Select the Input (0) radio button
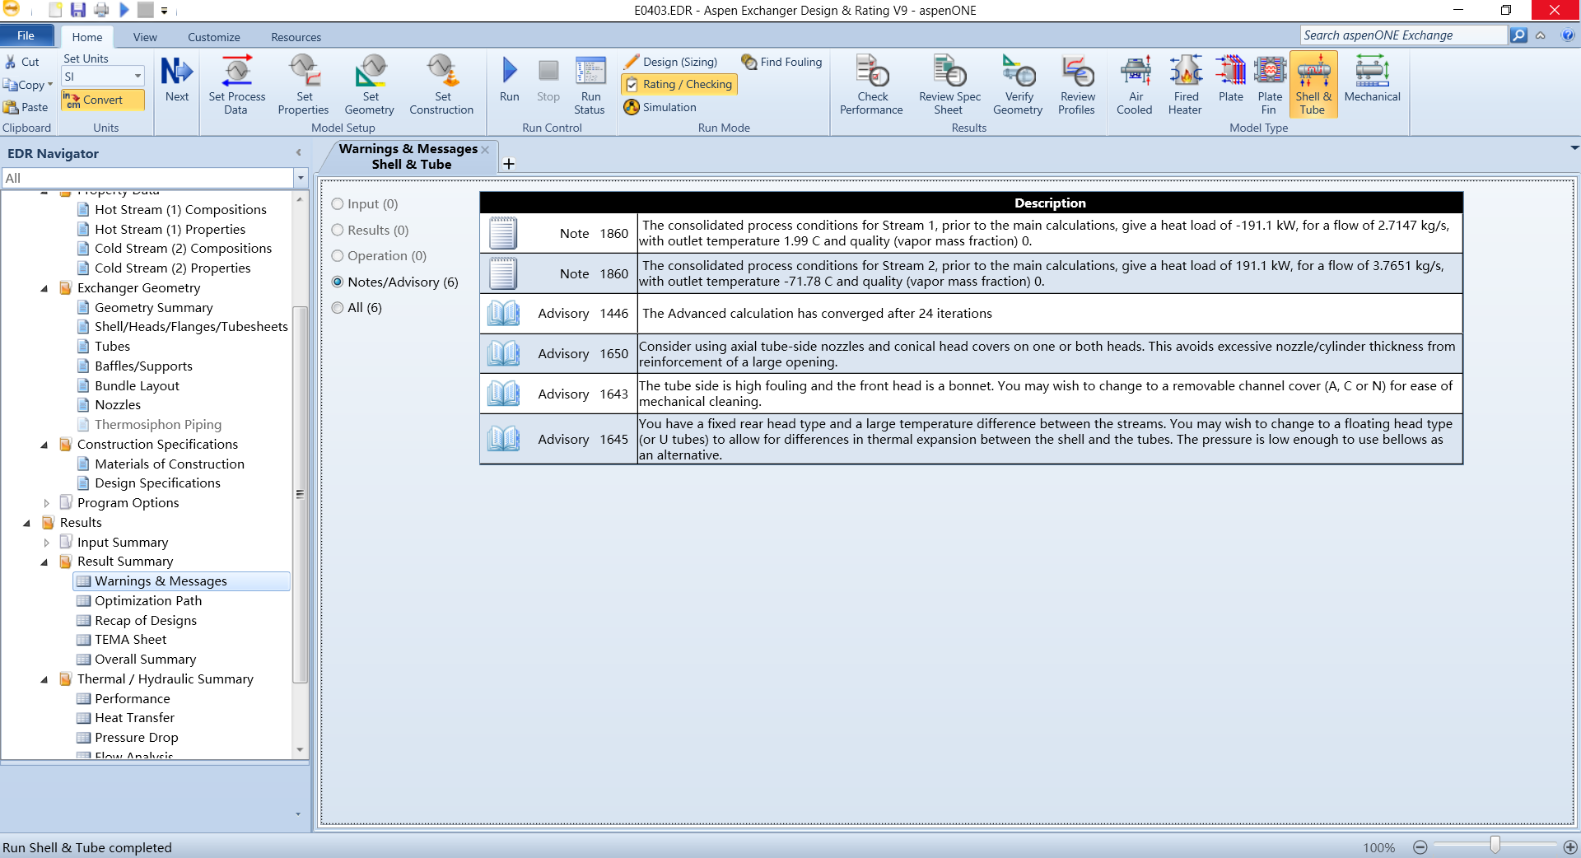 [x=338, y=204]
